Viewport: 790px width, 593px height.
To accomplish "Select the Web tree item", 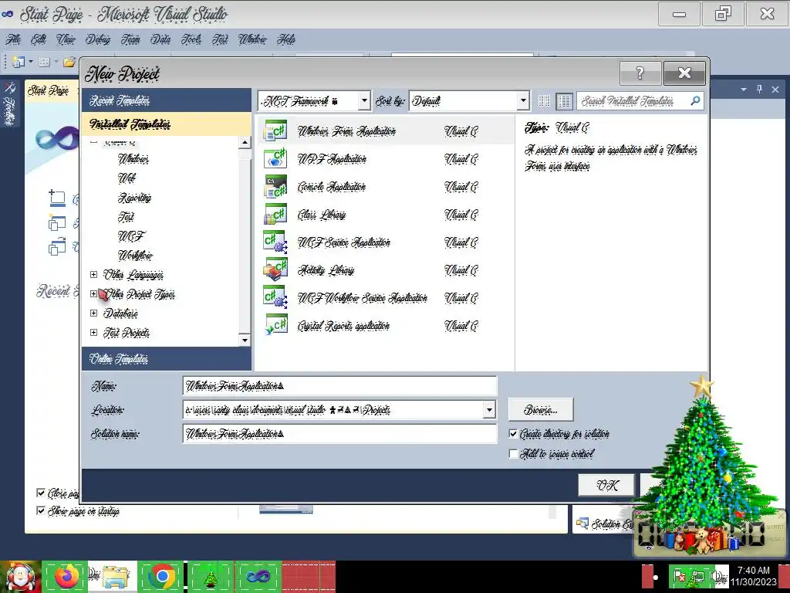I will coord(127,178).
